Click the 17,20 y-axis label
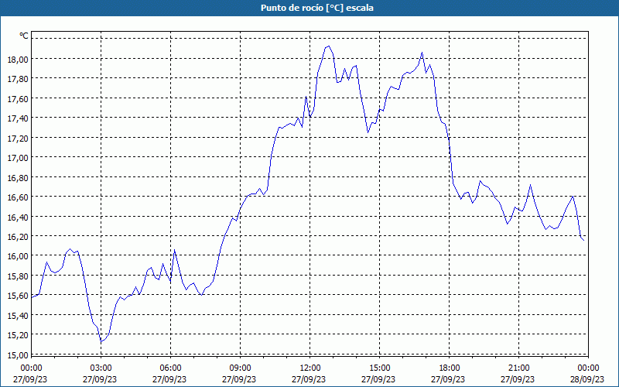This screenshot has height=387, width=619. (x=18, y=139)
